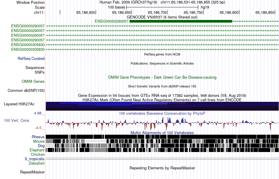Click the hg19 text beside the scale bar
279x179 pixels.
pos(205,7)
